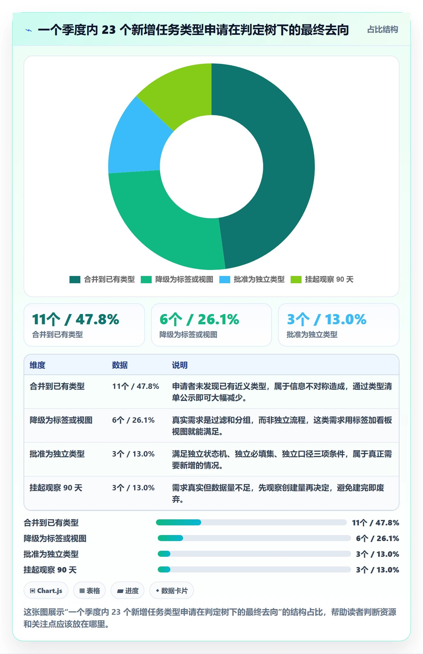Click the footer caption starting 这张图展示

coord(210,618)
